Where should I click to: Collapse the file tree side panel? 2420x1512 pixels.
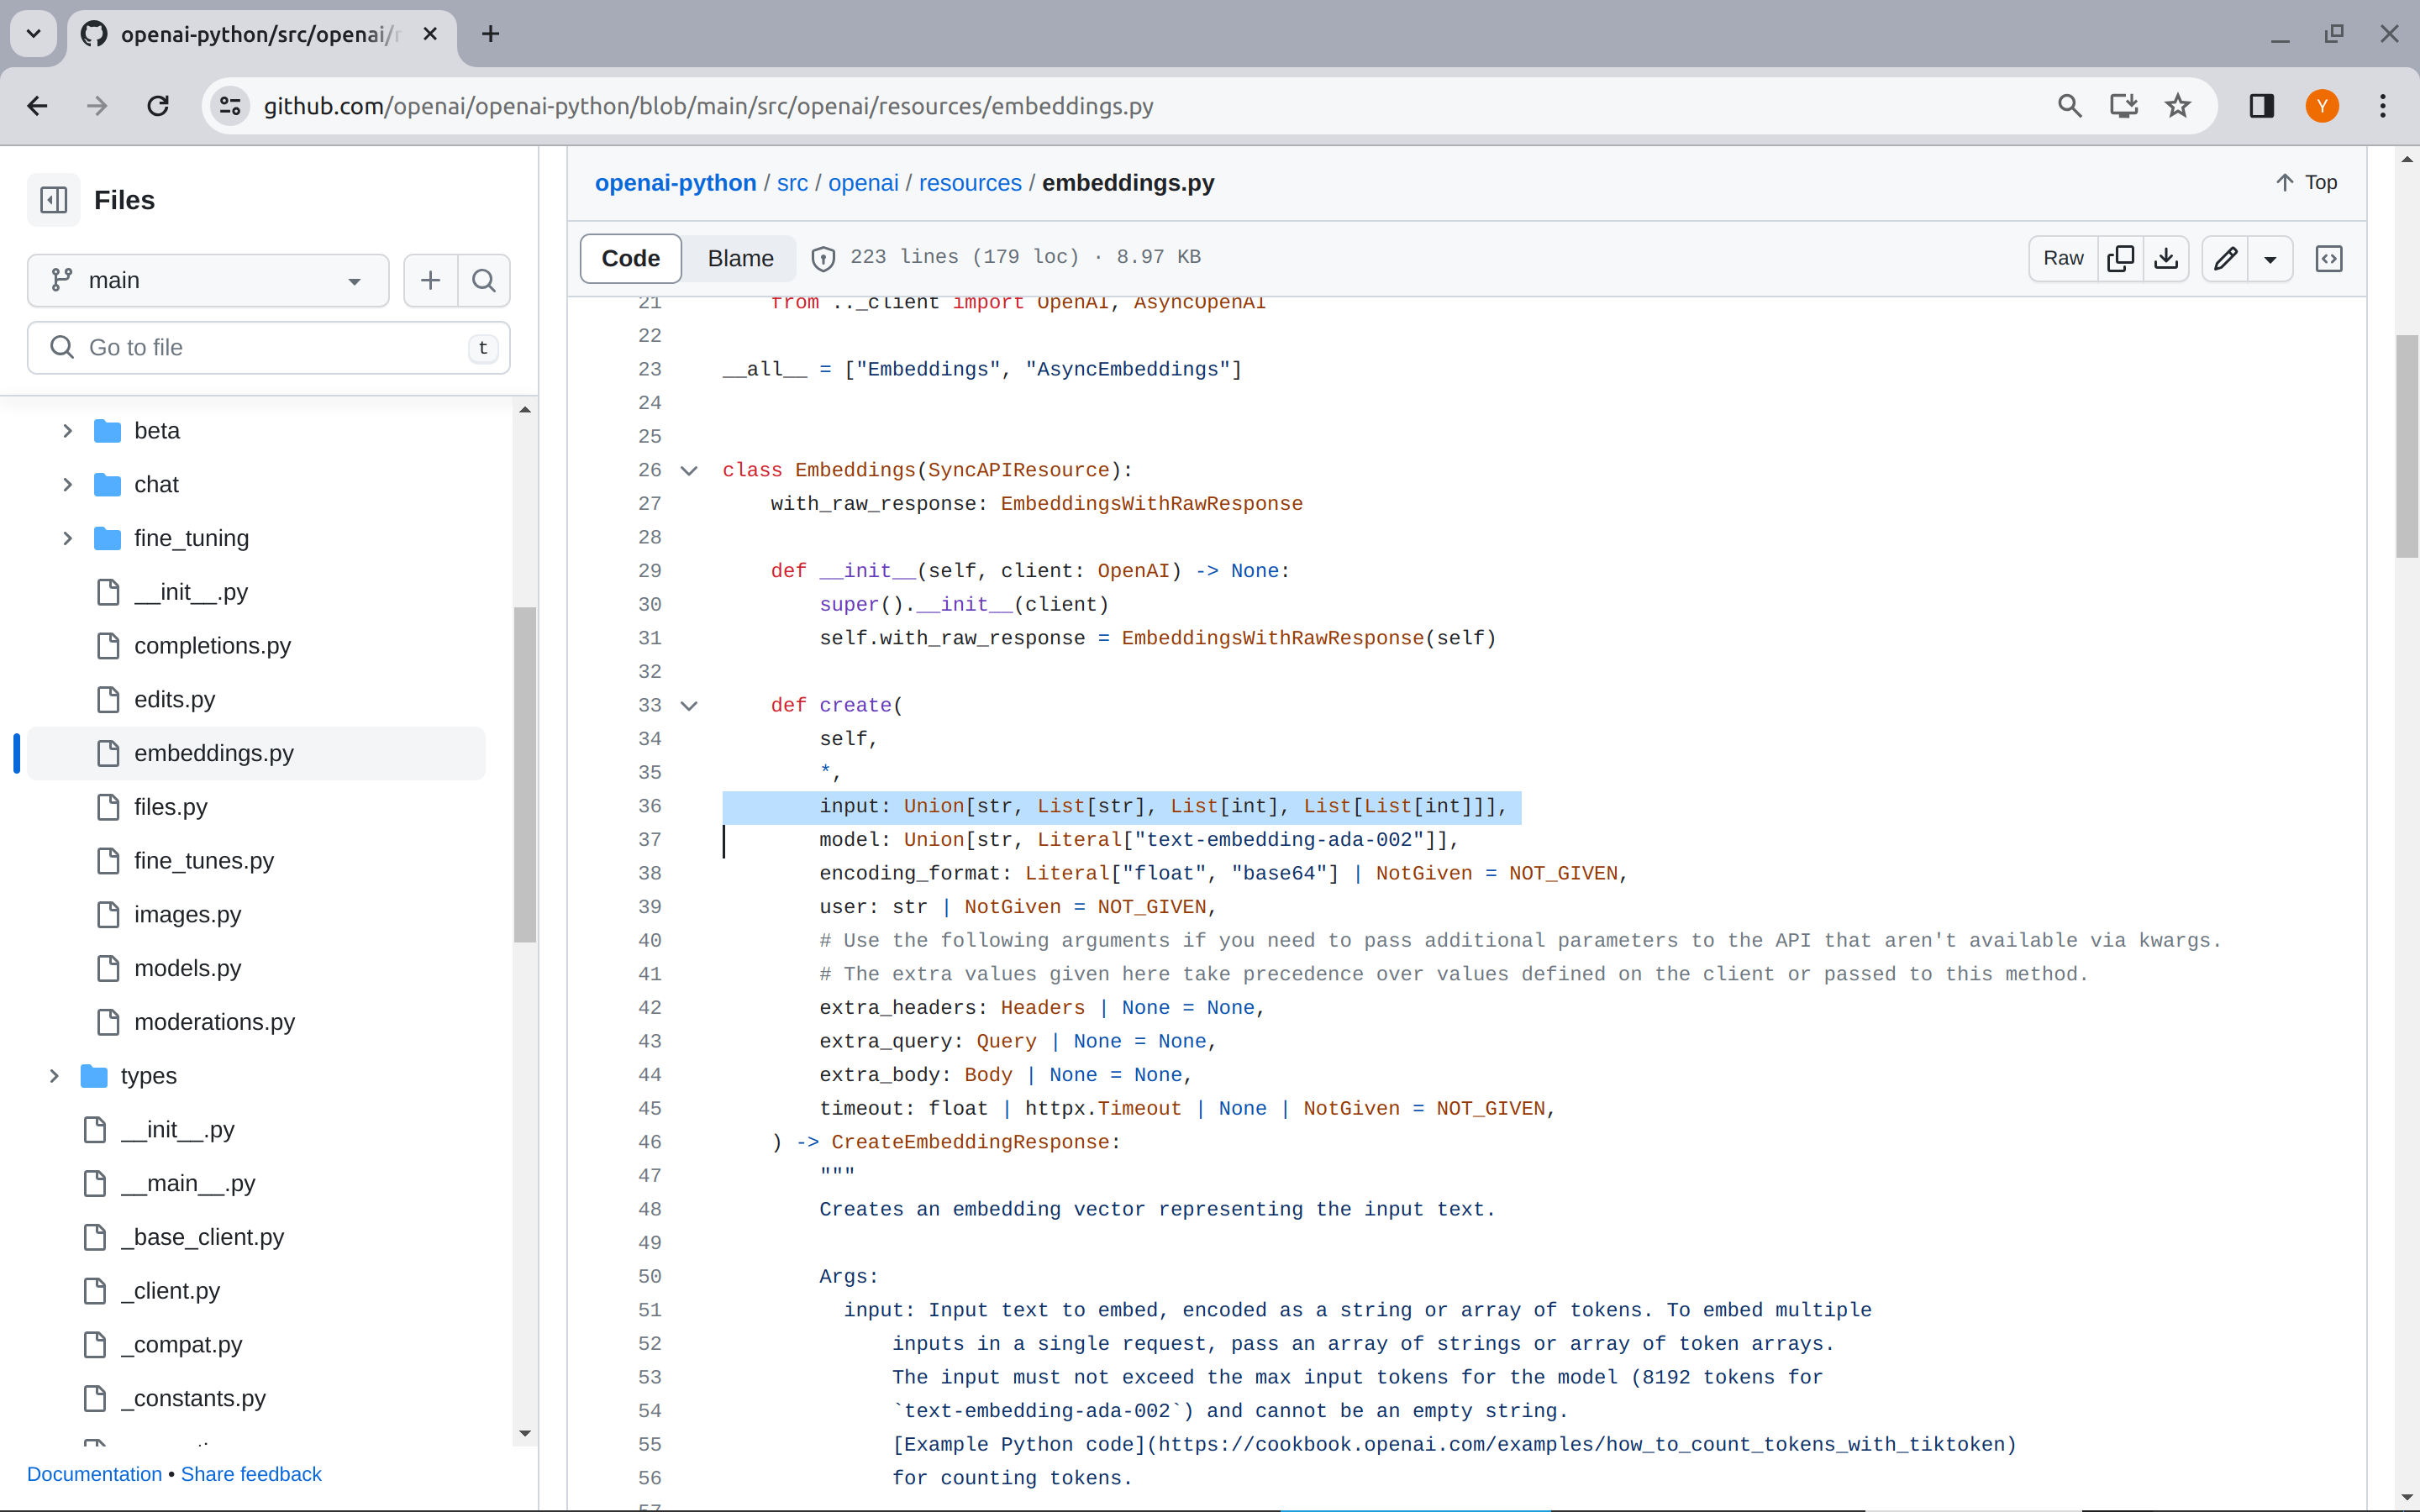coord(54,200)
